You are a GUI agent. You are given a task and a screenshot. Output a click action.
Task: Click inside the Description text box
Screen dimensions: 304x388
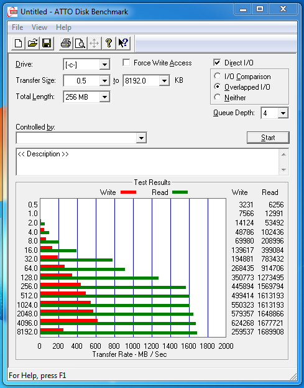[148, 162]
